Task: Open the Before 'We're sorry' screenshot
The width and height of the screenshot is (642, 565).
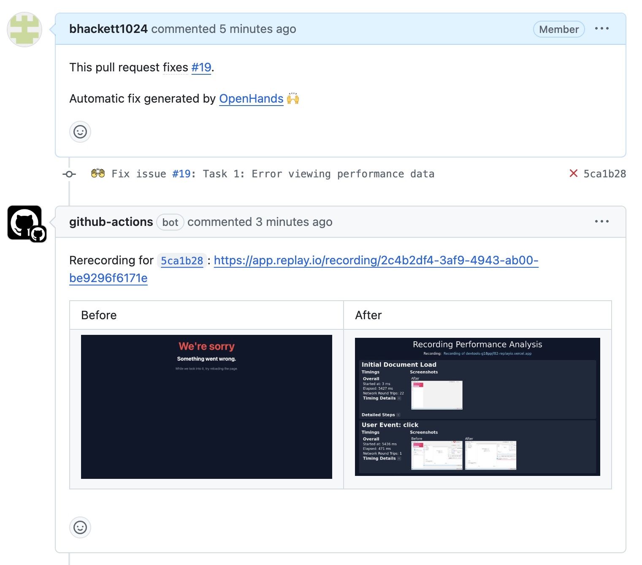Action: pyautogui.click(x=206, y=407)
